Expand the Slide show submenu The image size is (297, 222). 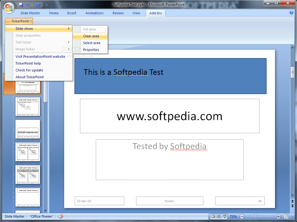coord(39,29)
